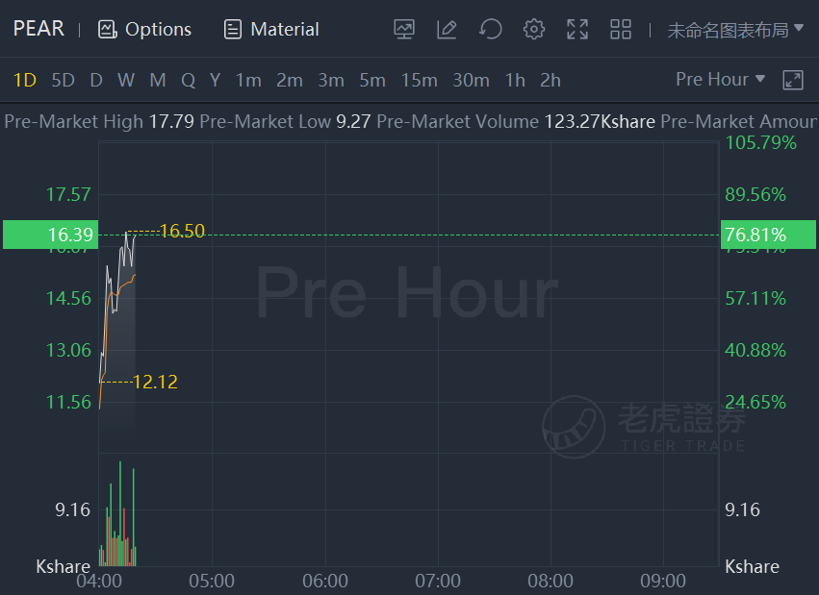Image resolution: width=819 pixels, height=595 pixels.
Task: Open the 未命名图表布局 layout dropdown
Action: tap(735, 30)
